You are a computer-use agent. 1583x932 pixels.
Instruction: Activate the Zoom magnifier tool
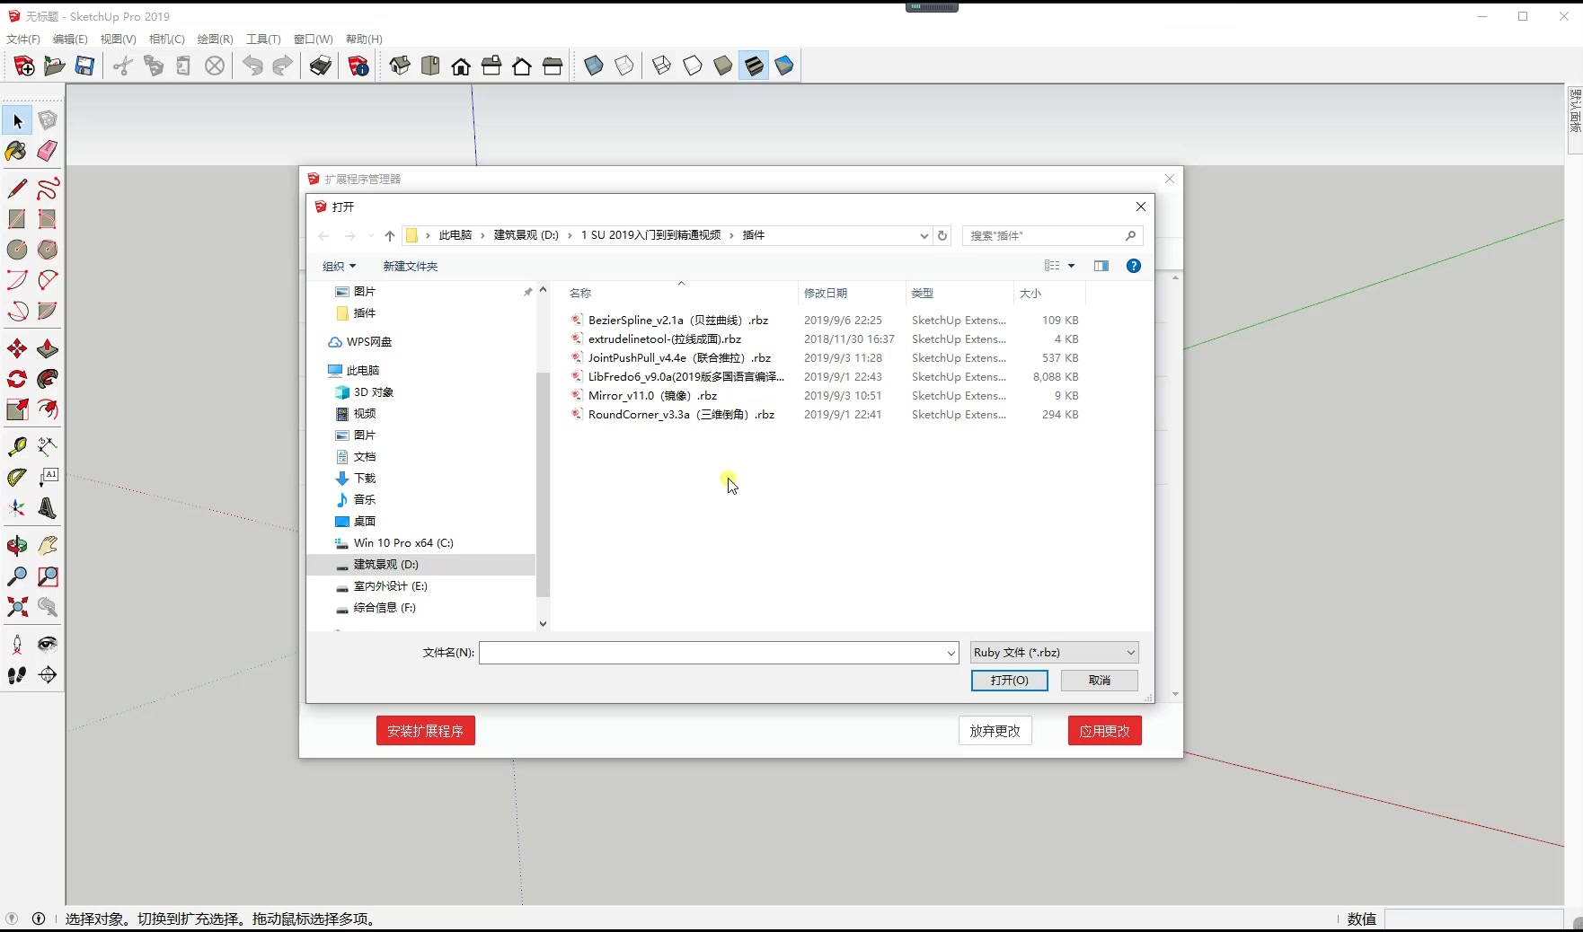(x=16, y=576)
